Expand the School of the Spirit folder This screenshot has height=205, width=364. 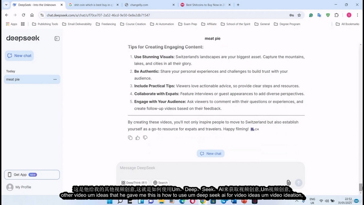click(236, 24)
